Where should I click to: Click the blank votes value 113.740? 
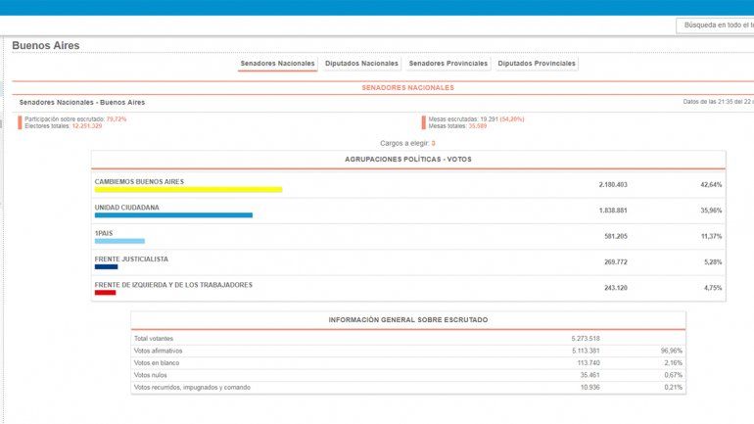tap(589, 363)
